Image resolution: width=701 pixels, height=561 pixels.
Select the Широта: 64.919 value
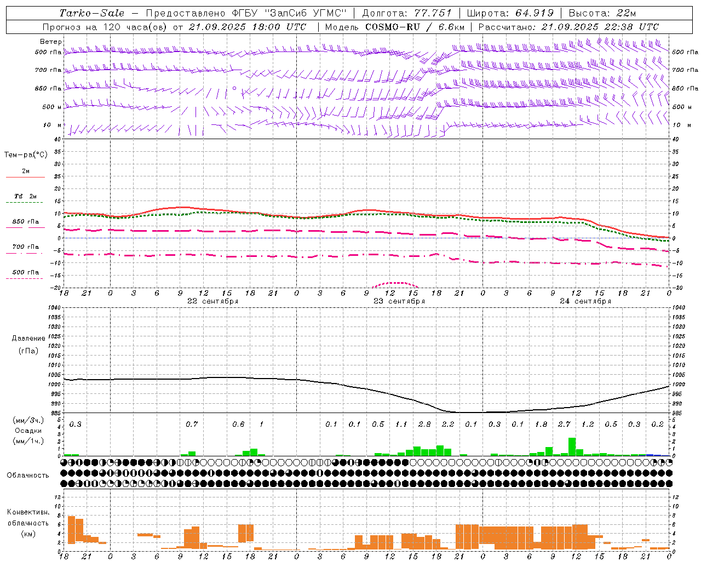tap(510, 13)
